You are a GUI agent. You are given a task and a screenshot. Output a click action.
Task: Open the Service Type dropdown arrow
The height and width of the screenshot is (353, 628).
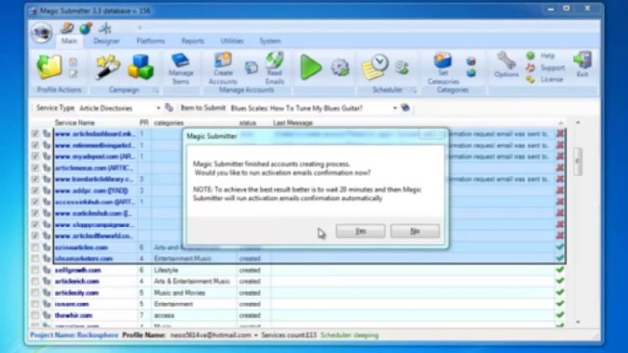[x=159, y=108]
